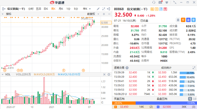The image size is (197, 109).
Task: Hide the right quote panel
Action: pos(108,9)
